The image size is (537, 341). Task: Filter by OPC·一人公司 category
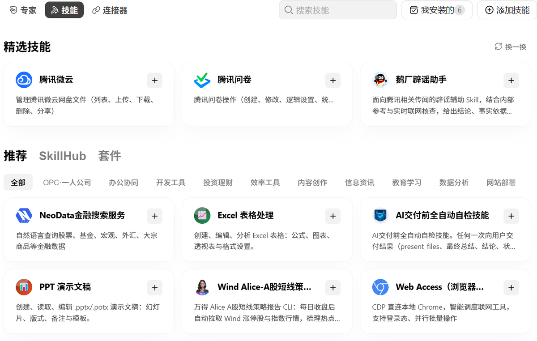[67, 183]
